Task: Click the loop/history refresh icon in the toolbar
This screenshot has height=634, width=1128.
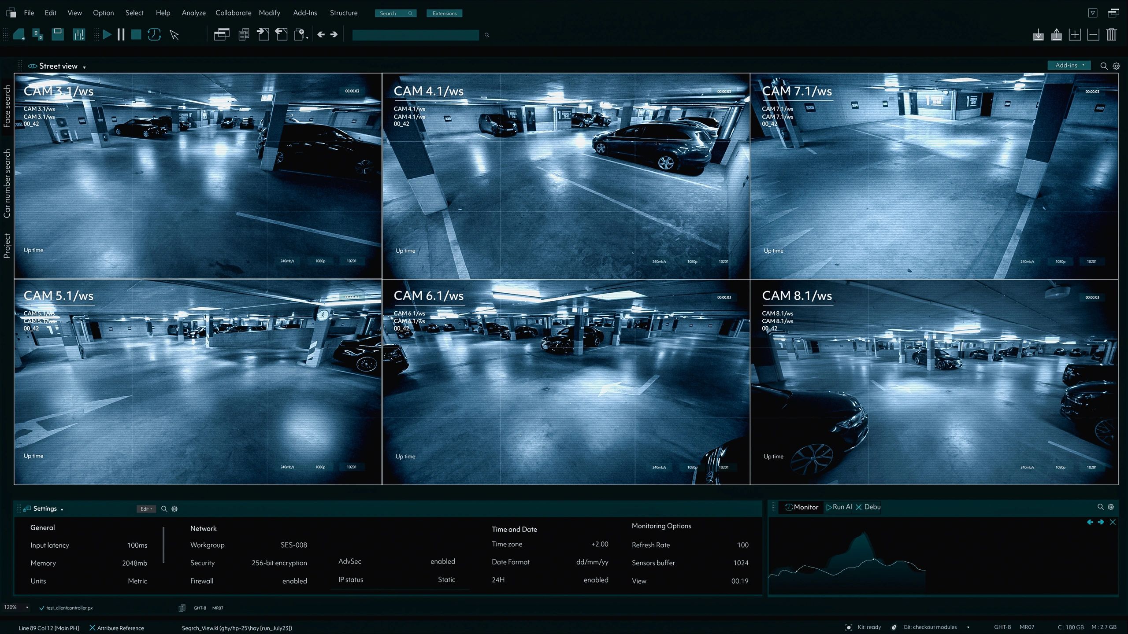Action: tap(155, 34)
